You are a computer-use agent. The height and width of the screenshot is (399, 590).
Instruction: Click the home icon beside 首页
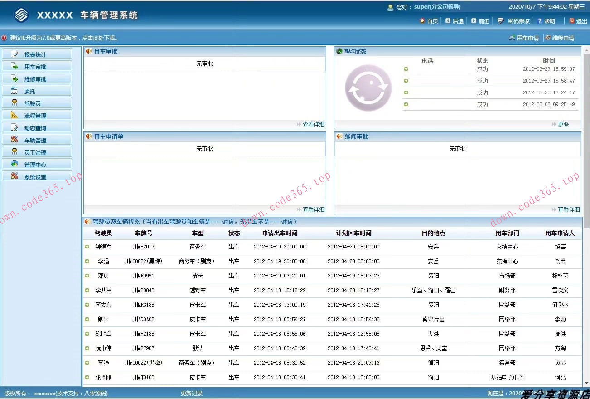coord(422,21)
